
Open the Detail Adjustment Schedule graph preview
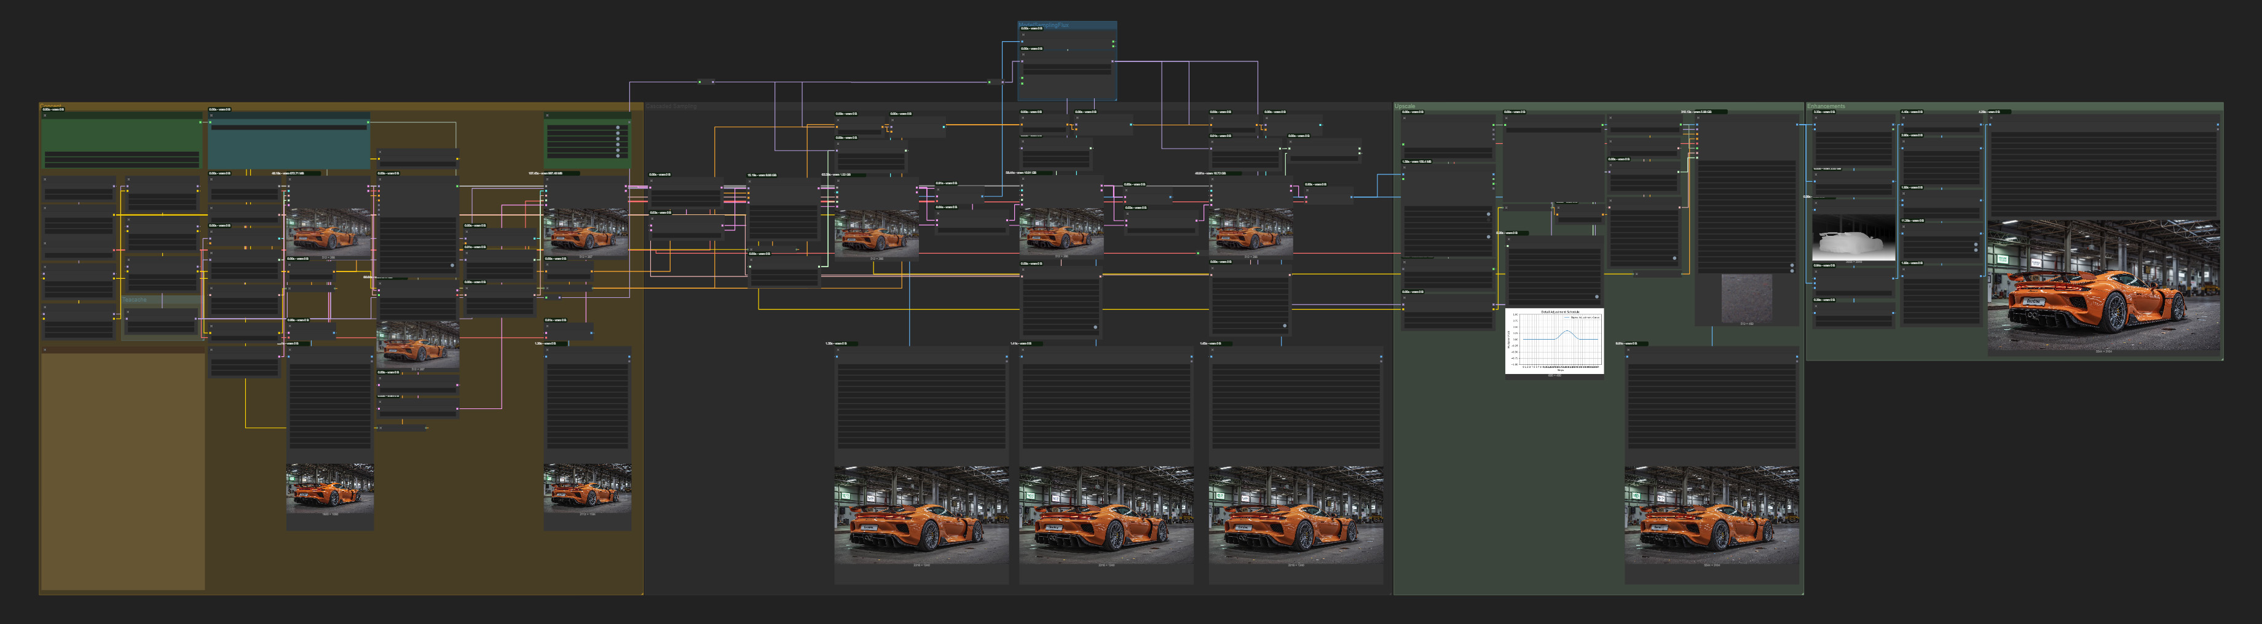[1555, 340]
